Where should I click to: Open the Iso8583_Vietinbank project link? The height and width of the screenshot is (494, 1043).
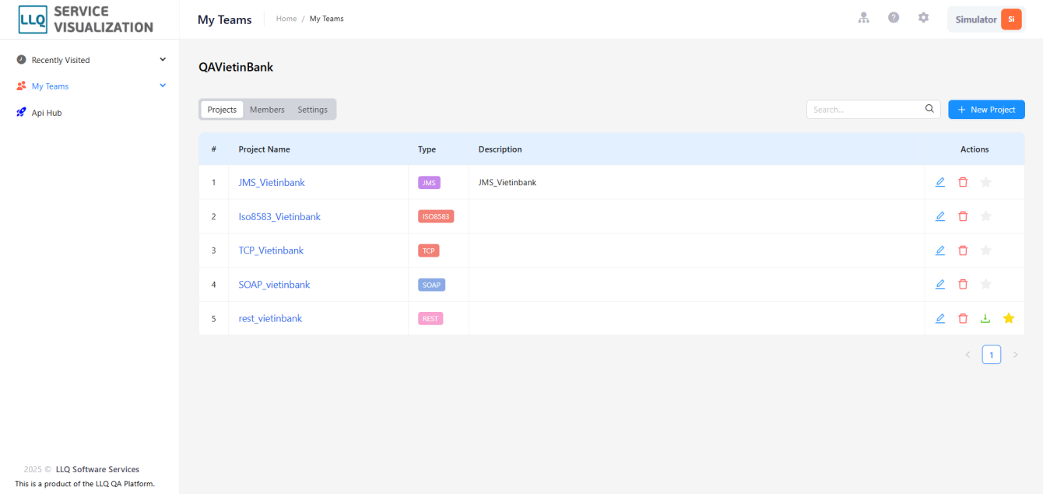(279, 217)
